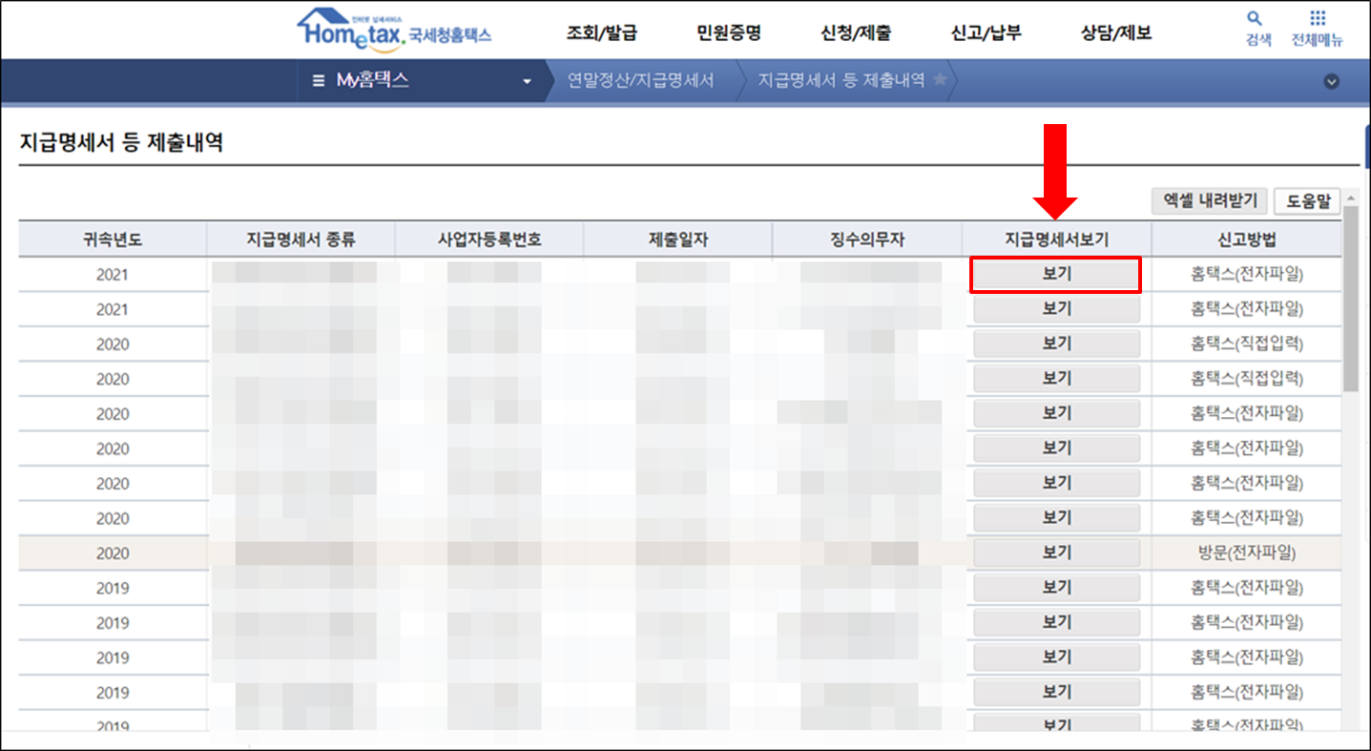
Task: Click the 신고방법 column header
Action: click(1246, 240)
